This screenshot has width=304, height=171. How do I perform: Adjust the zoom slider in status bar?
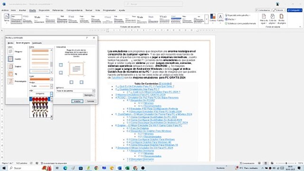(286, 163)
